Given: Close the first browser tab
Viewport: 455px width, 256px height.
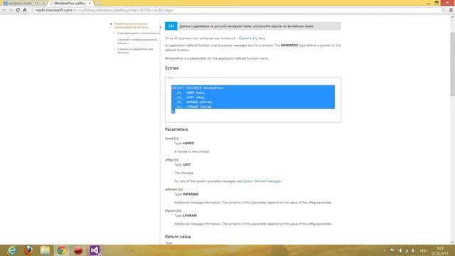Looking at the screenshot, I should [x=44, y=3].
